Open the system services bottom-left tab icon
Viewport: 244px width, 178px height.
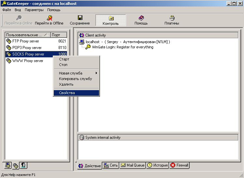tap(7, 165)
